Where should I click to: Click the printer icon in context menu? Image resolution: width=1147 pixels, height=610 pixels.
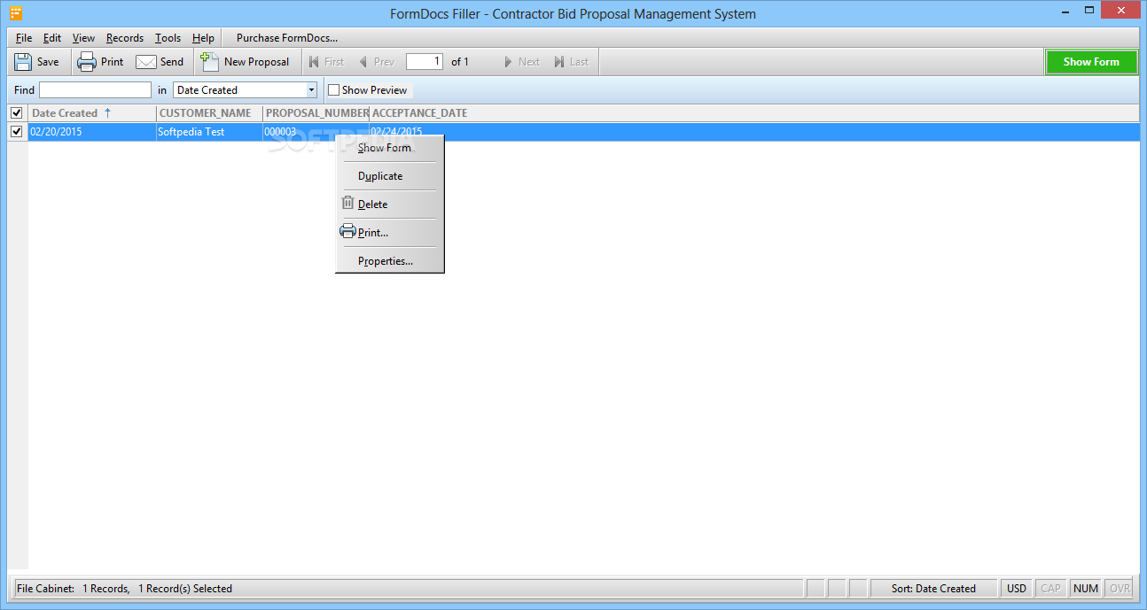347,232
